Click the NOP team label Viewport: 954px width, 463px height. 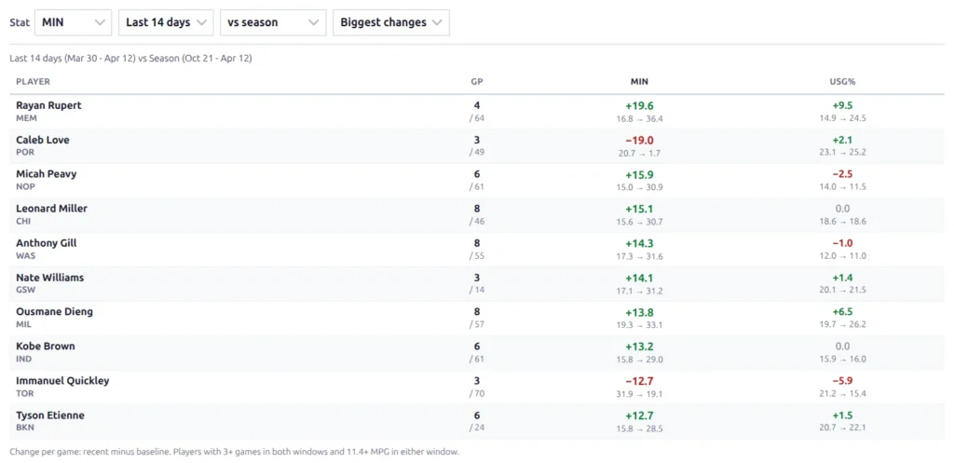pyautogui.click(x=25, y=186)
